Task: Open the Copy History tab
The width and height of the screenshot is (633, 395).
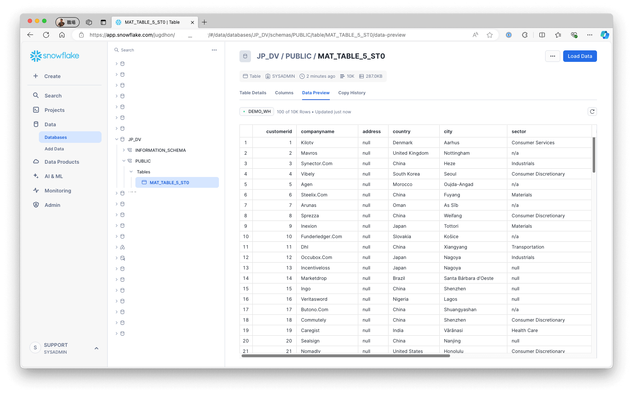Action: coord(351,93)
